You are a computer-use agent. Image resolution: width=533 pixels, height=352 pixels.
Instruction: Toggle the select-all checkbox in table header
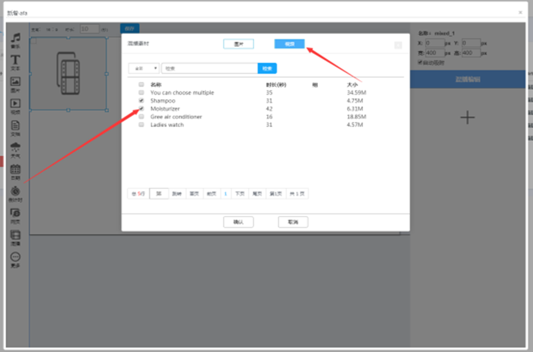[x=142, y=84]
